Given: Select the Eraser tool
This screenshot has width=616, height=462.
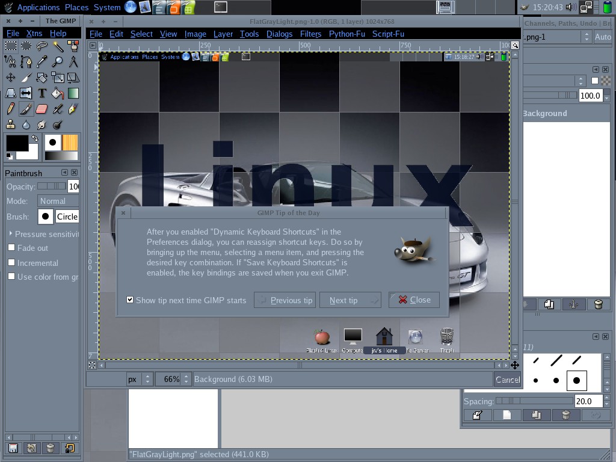Looking at the screenshot, I should tap(42, 109).
